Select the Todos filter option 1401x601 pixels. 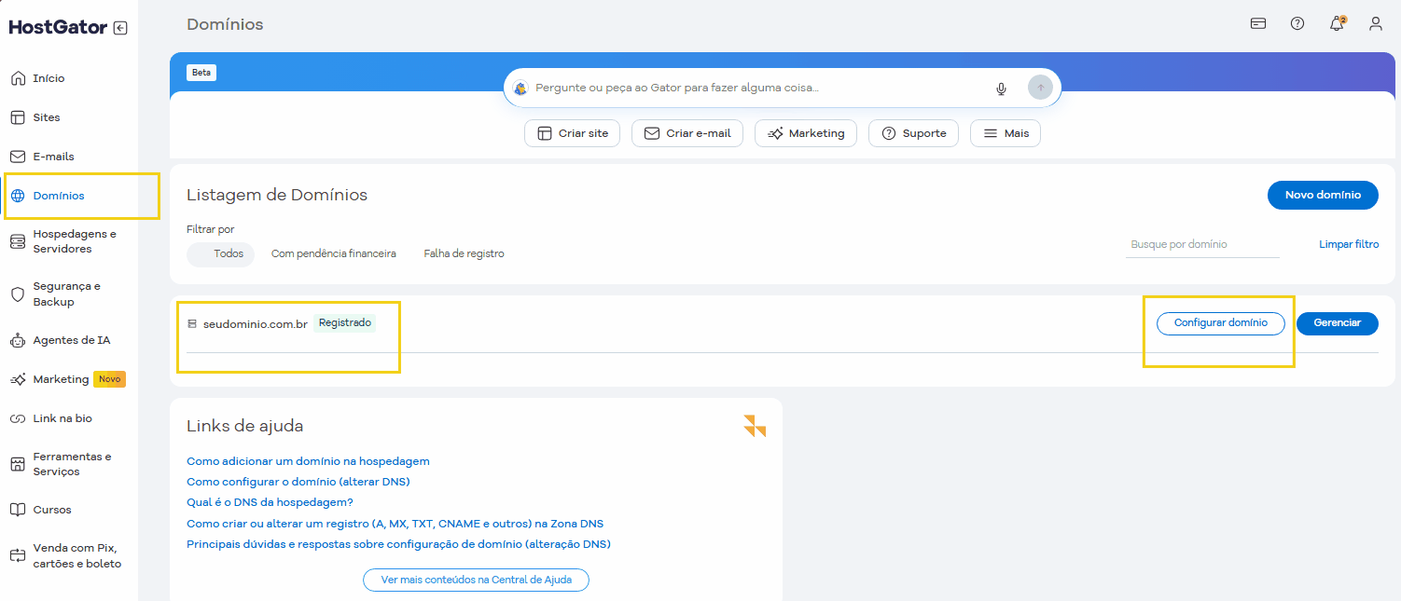(220, 253)
